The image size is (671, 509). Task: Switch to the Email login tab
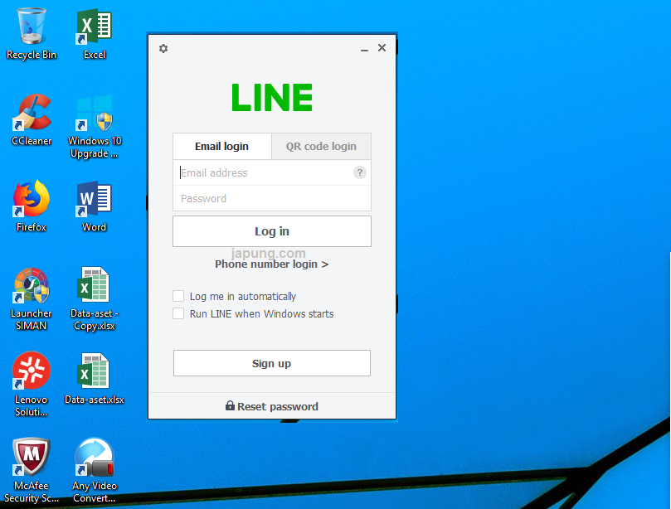221,146
